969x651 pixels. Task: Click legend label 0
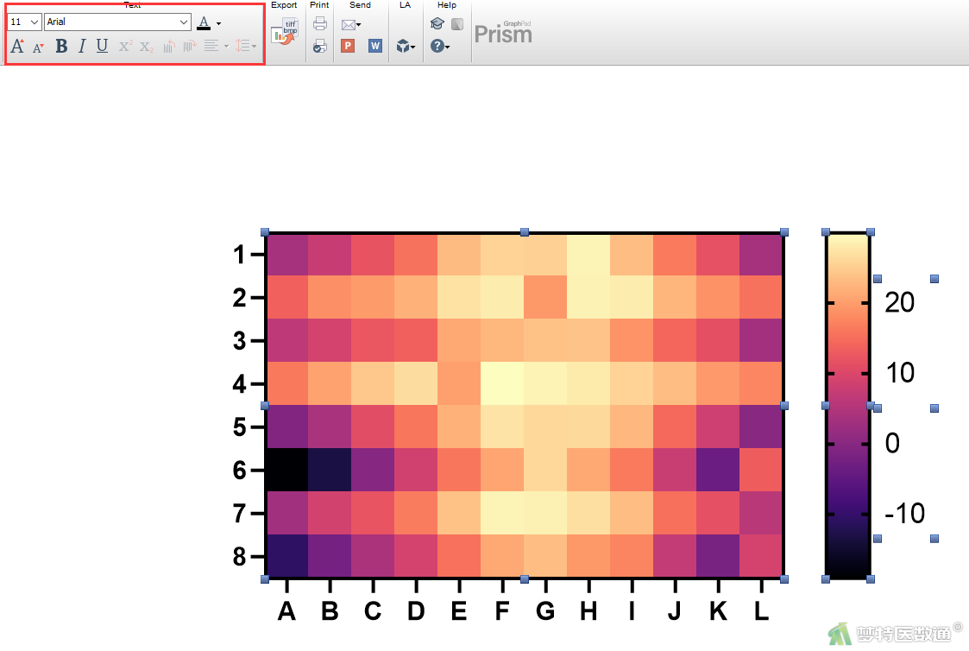892,443
